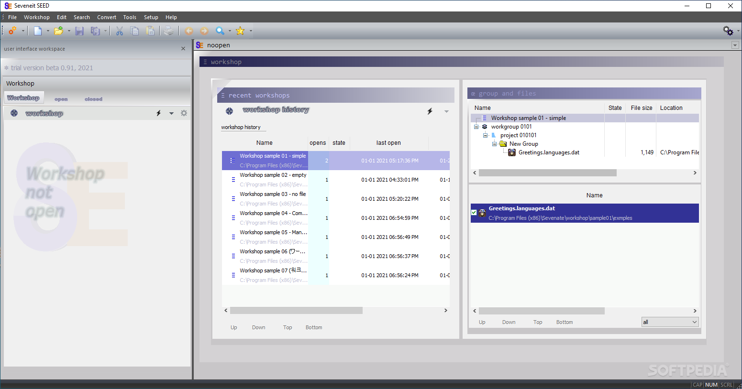This screenshot has height=389, width=742.
Task: Open the File menu
Action: tap(12, 17)
